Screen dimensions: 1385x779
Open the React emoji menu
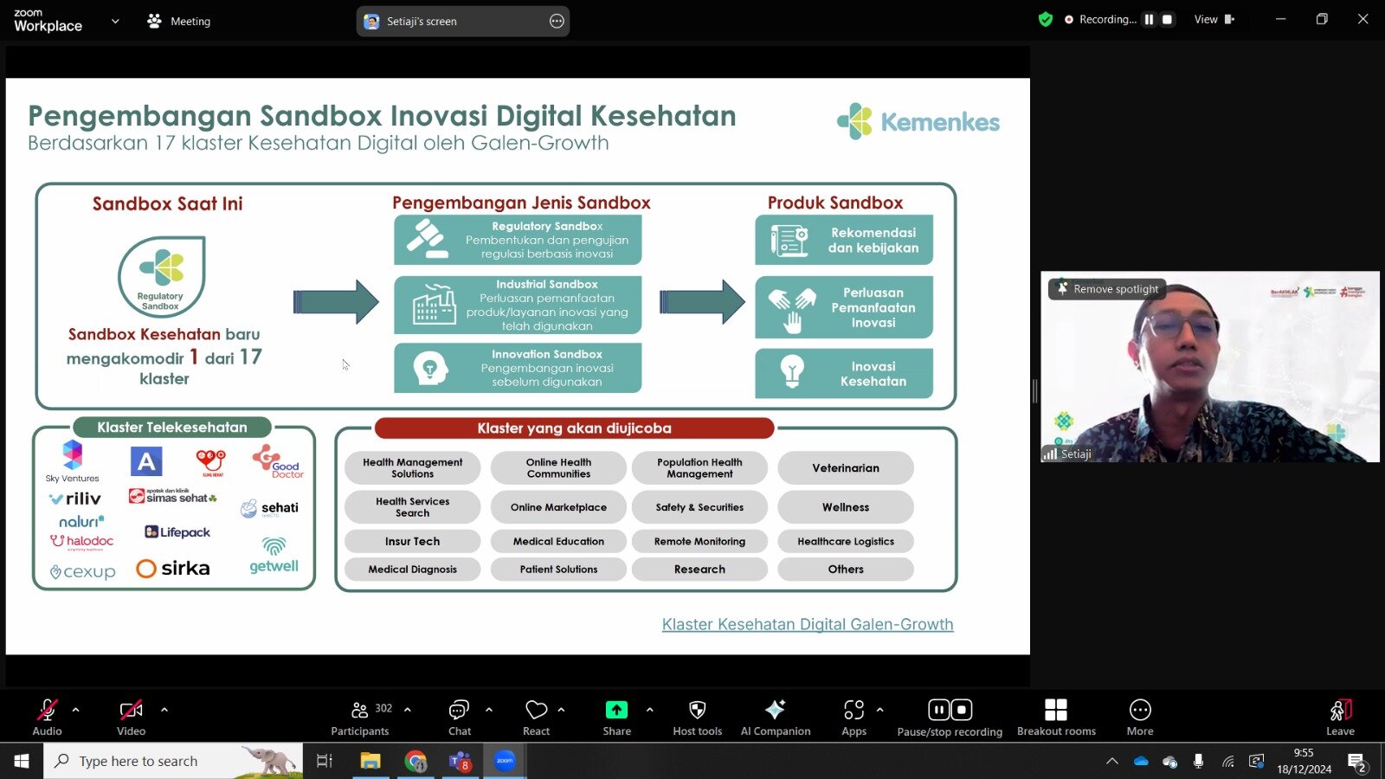(537, 718)
